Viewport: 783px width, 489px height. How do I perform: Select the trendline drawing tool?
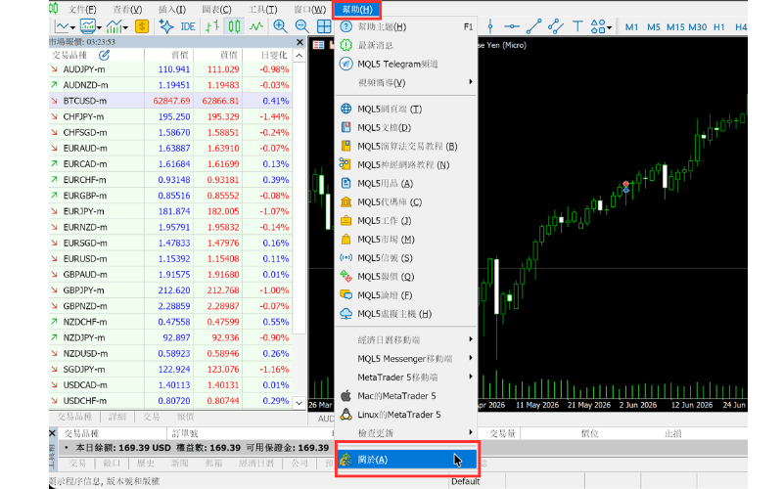click(533, 26)
